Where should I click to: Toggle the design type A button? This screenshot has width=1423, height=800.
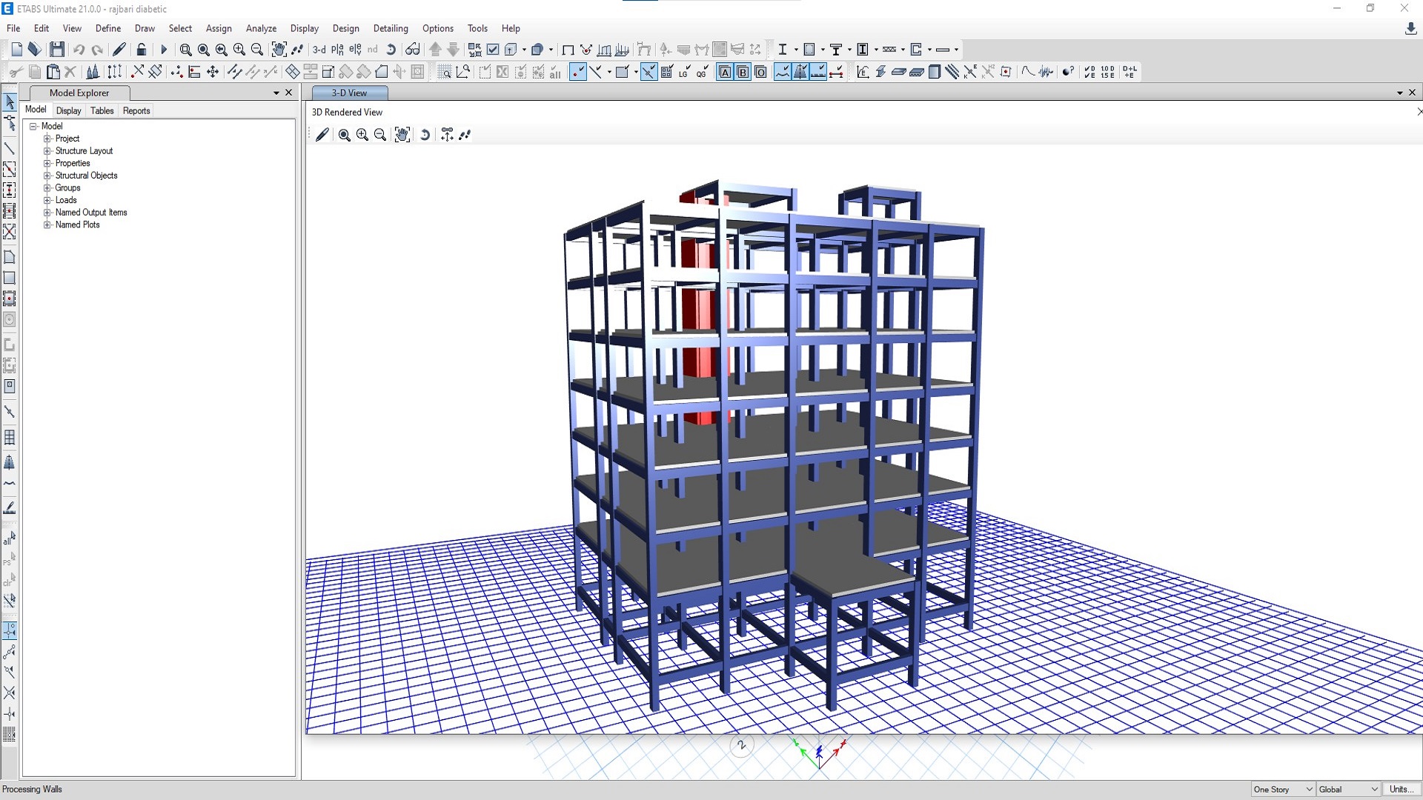(725, 72)
